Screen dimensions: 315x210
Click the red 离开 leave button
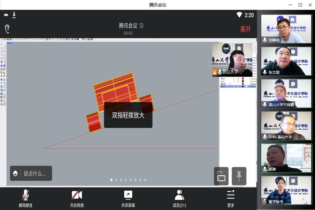(x=245, y=29)
